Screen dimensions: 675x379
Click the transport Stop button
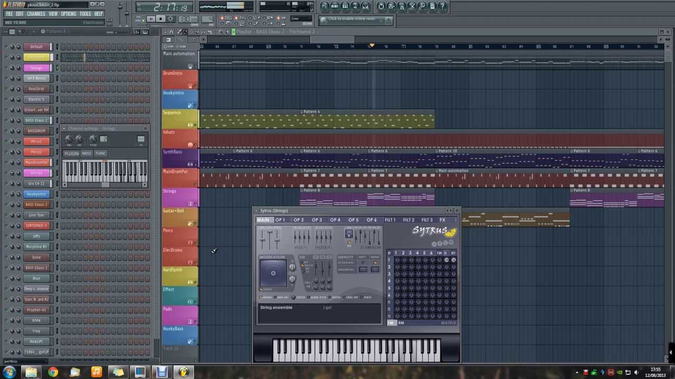coord(160,19)
